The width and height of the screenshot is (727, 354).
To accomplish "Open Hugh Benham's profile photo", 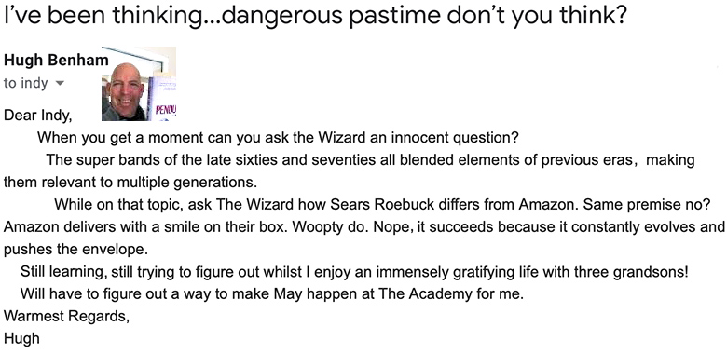I will pos(139,84).
